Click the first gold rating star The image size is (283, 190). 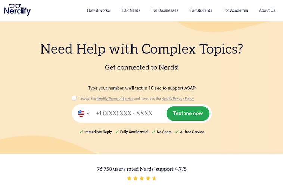[x=129, y=178]
